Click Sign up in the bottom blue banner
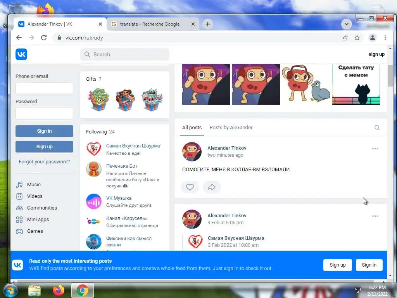The image size is (397, 298). pos(338,265)
